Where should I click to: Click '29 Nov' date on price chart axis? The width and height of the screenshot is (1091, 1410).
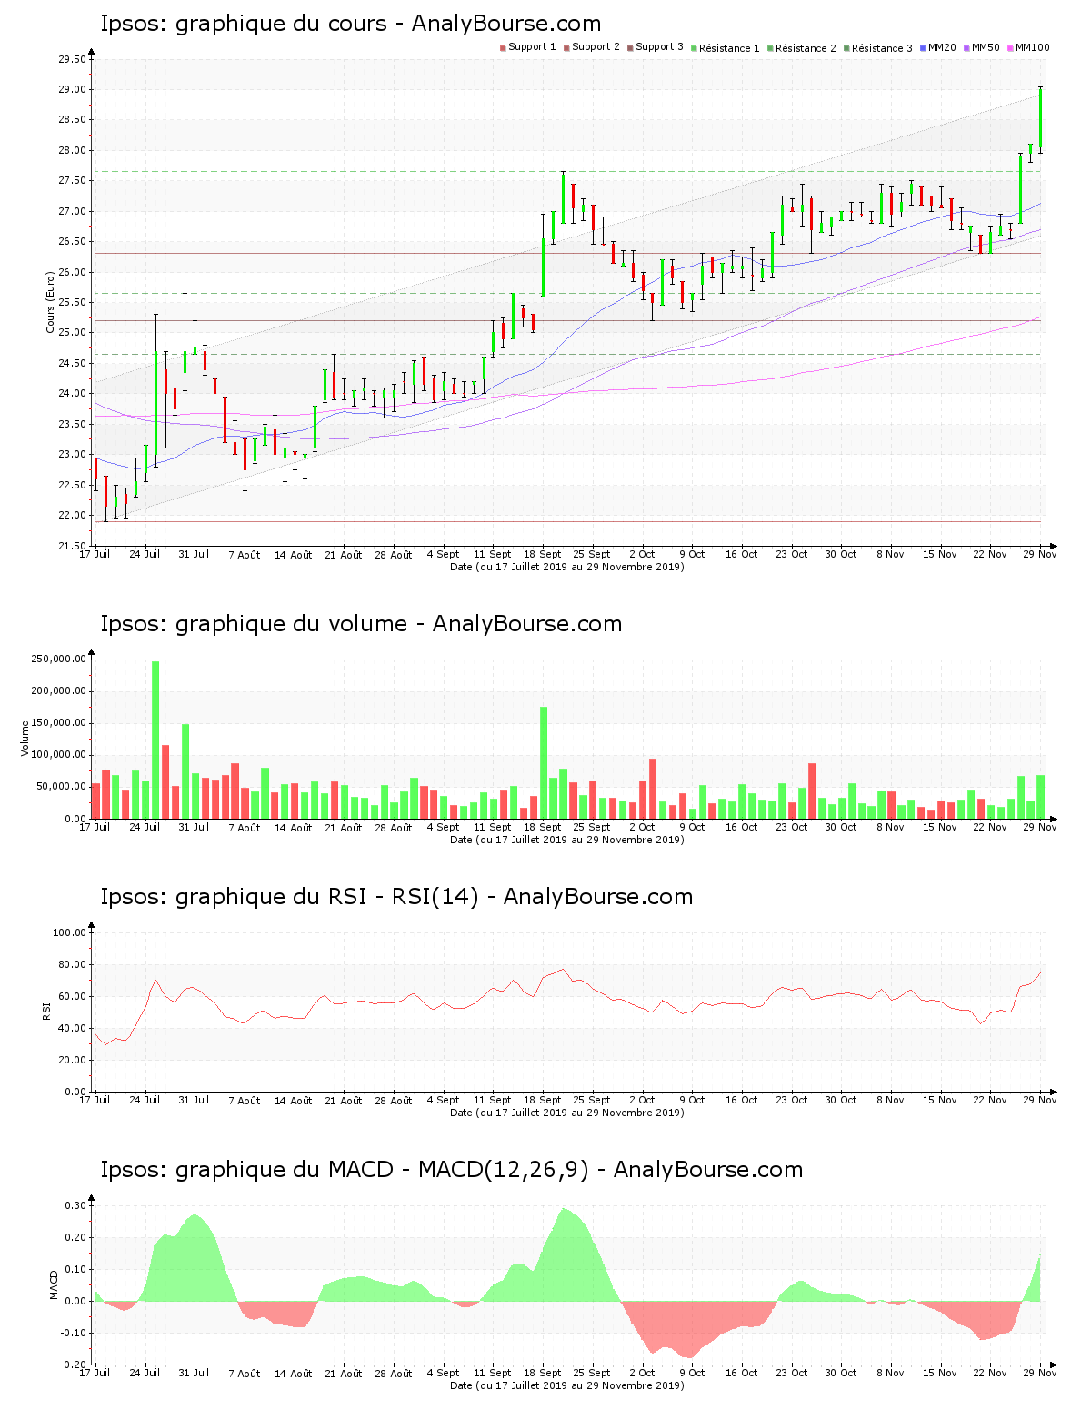point(1040,554)
